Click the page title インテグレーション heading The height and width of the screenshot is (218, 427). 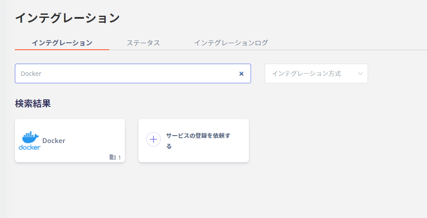click(x=67, y=18)
